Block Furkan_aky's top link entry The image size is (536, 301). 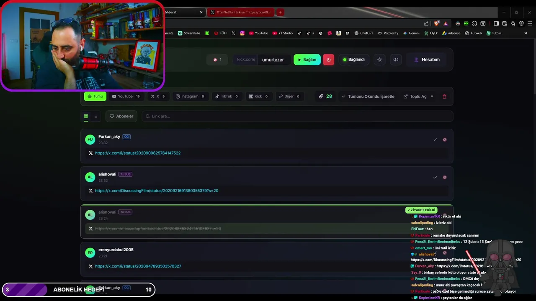[445, 140]
